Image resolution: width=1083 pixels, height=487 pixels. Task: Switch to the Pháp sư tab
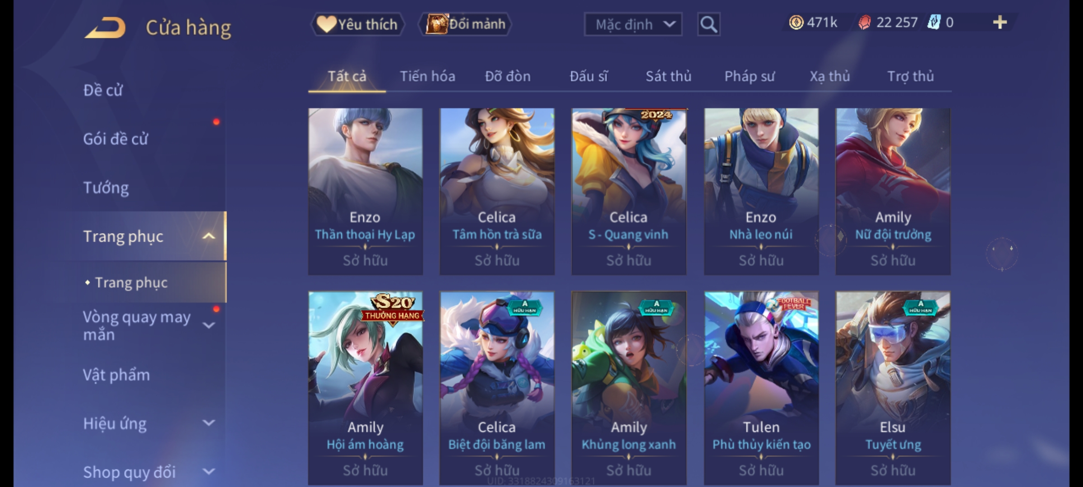[x=750, y=76]
